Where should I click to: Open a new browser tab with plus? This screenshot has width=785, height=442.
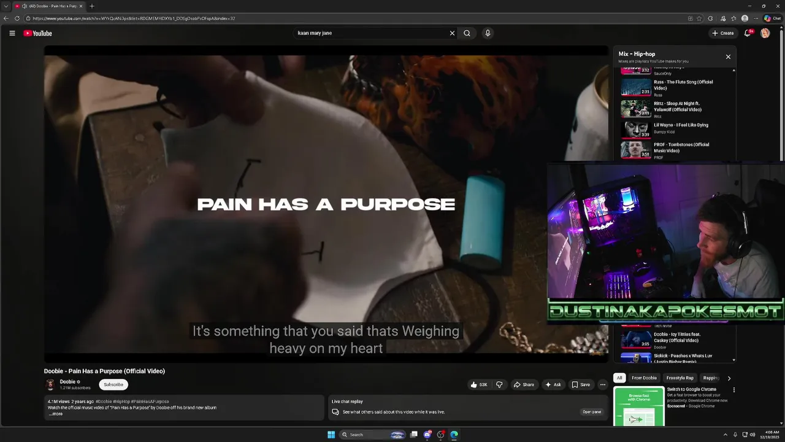click(x=92, y=6)
